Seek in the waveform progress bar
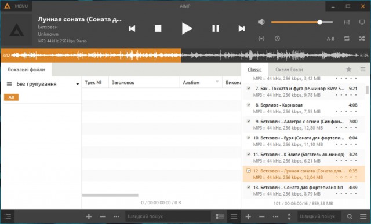Screen dimensions: 371x224 pos(185,56)
